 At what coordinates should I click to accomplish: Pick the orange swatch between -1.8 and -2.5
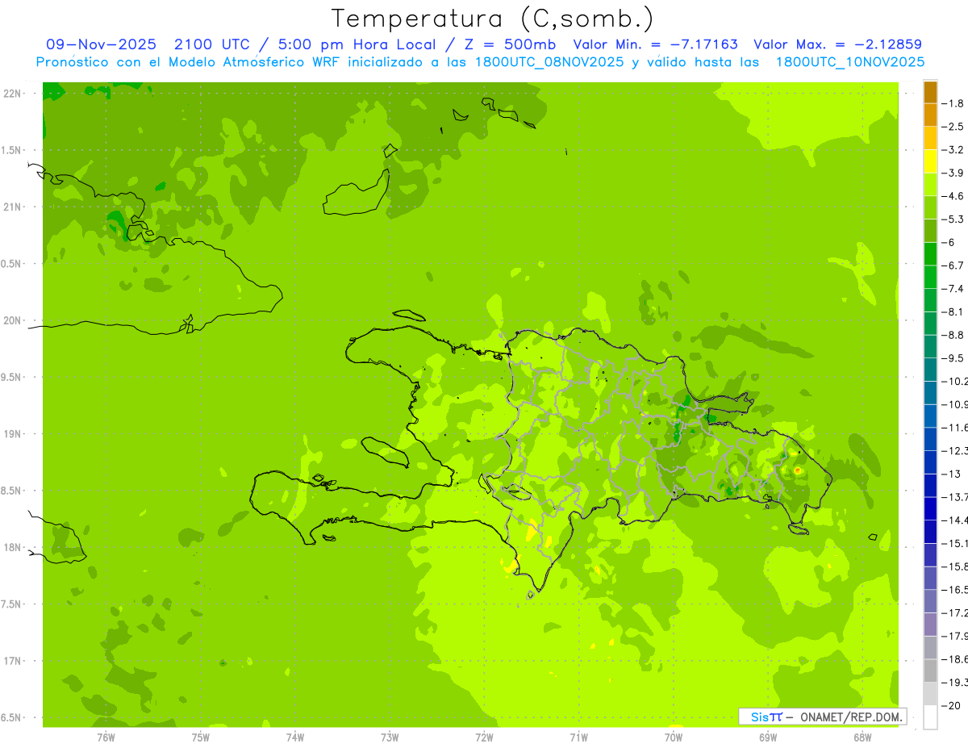pos(930,115)
